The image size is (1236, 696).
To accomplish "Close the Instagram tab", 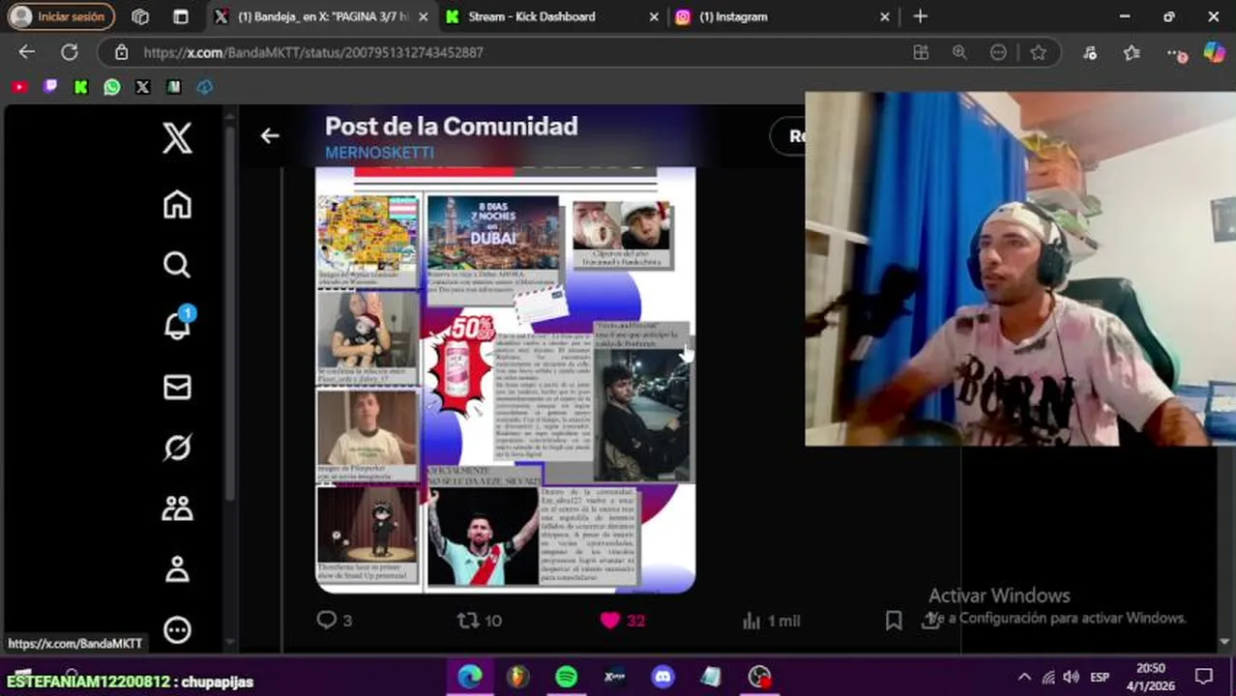I will click(x=885, y=16).
